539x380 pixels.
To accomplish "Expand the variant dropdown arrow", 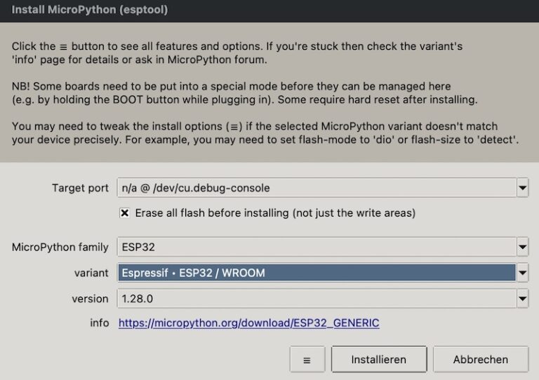I will tap(522, 273).
